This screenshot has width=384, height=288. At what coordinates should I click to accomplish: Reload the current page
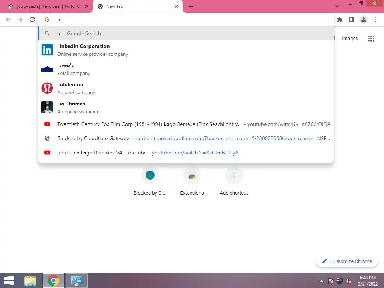(32, 19)
